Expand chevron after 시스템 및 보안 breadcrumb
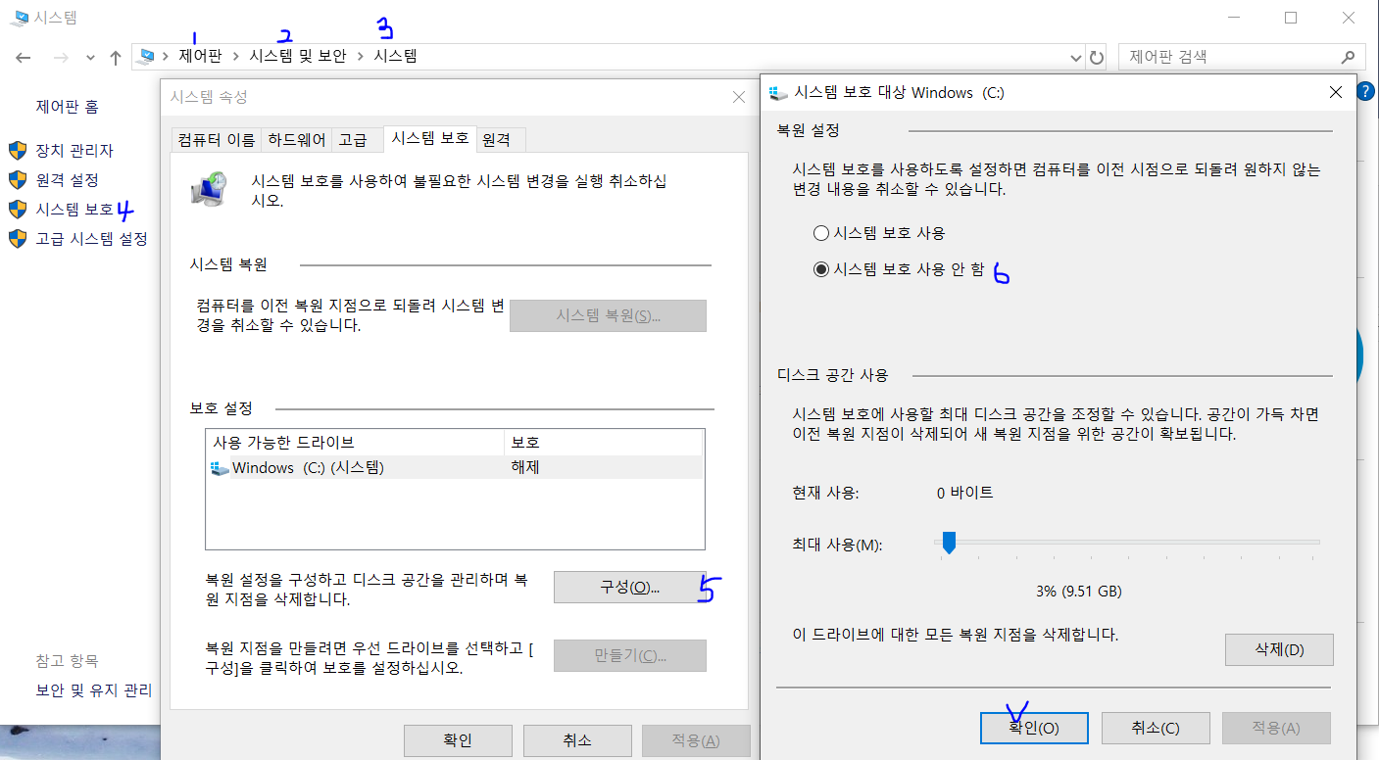The height and width of the screenshot is (760, 1379). tap(361, 57)
